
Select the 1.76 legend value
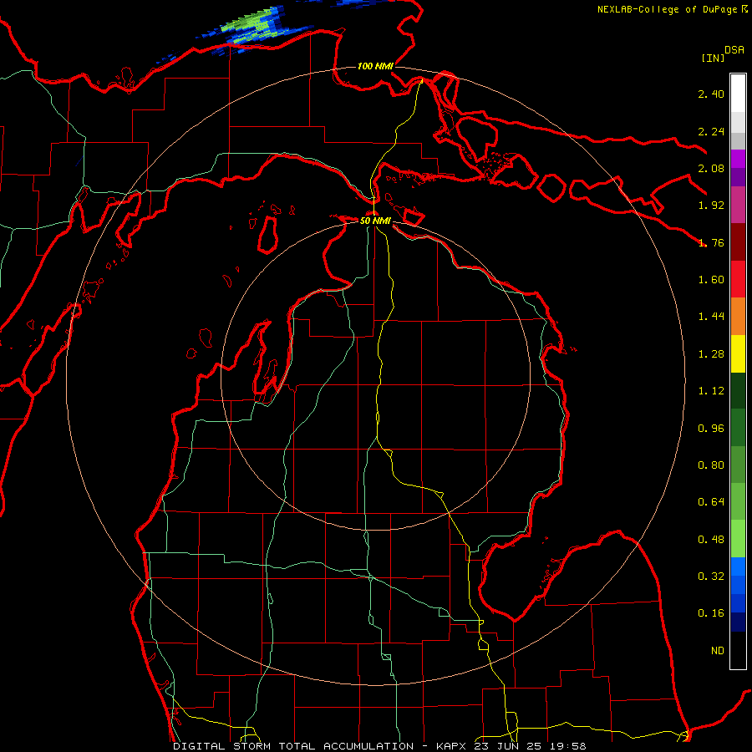coord(711,242)
